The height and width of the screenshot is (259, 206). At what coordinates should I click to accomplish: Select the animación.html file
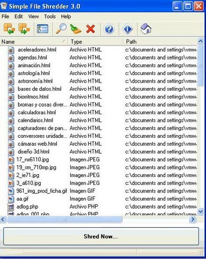pyautogui.click(x=34, y=65)
